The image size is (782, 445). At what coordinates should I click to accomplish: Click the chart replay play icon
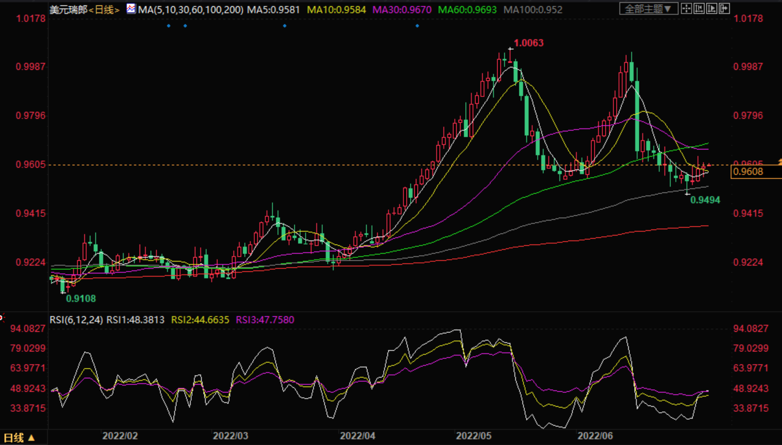click(711, 8)
